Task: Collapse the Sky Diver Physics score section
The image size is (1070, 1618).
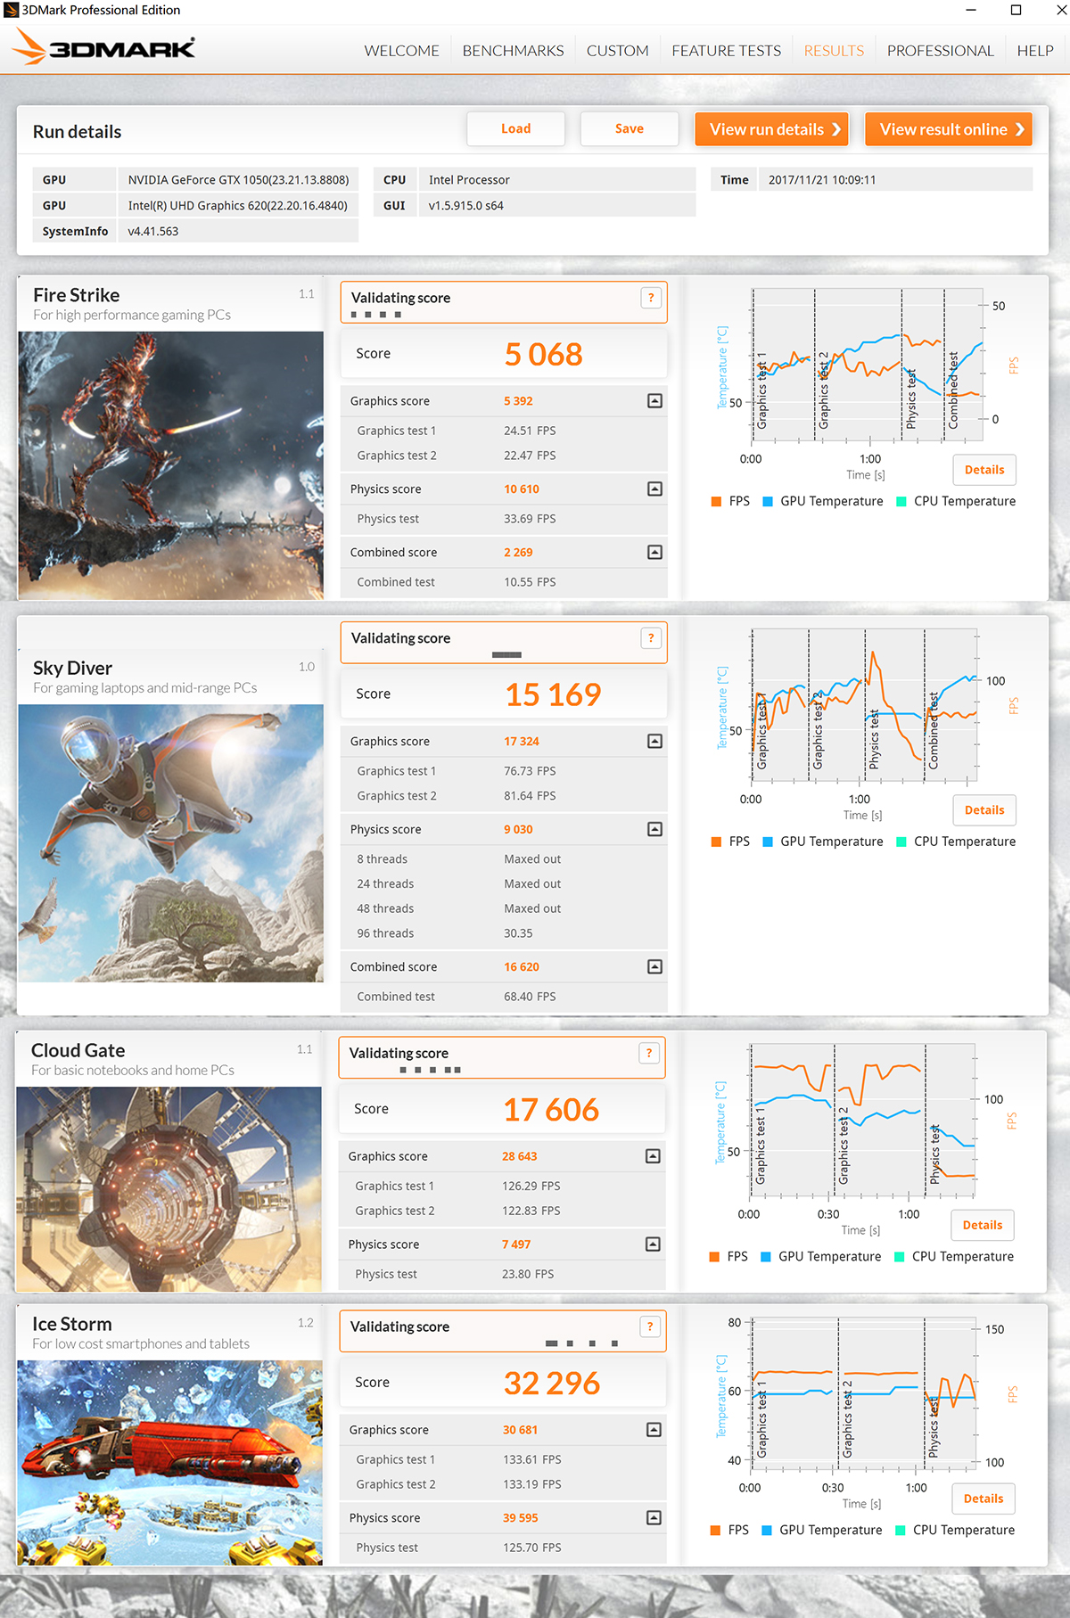Action: point(654,829)
